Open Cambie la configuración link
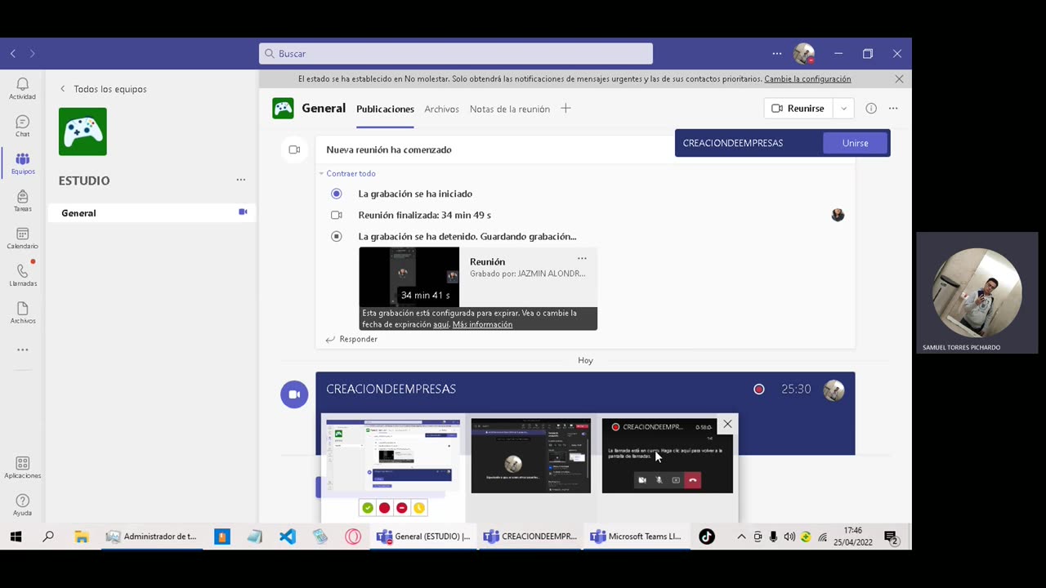This screenshot has height=588, width=1046. 807,79
